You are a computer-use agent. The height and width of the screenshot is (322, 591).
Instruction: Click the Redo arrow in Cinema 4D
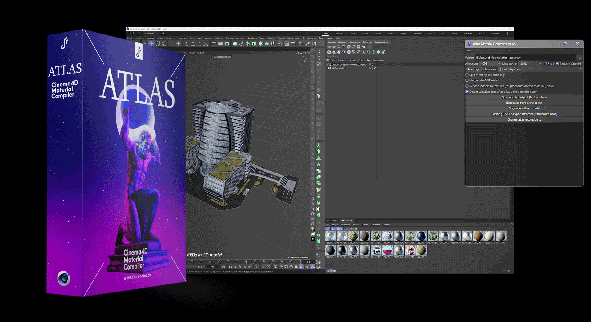click(133, 34)
